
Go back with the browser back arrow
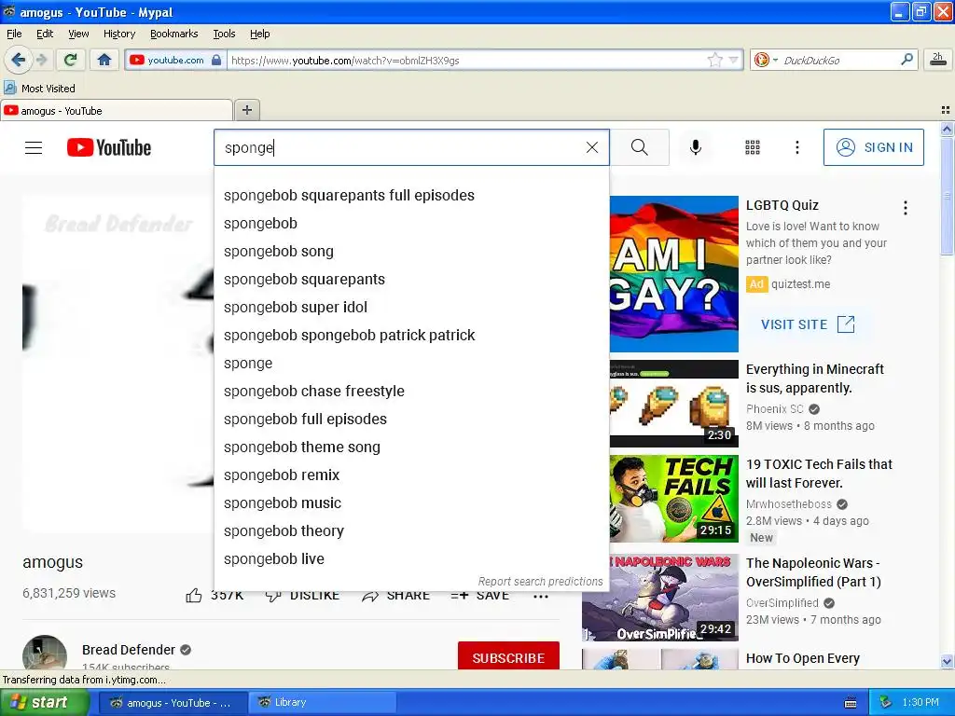(18, 60)
